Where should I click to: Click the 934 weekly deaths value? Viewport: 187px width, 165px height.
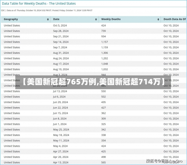pyautogui.click(x=104, y=37)
